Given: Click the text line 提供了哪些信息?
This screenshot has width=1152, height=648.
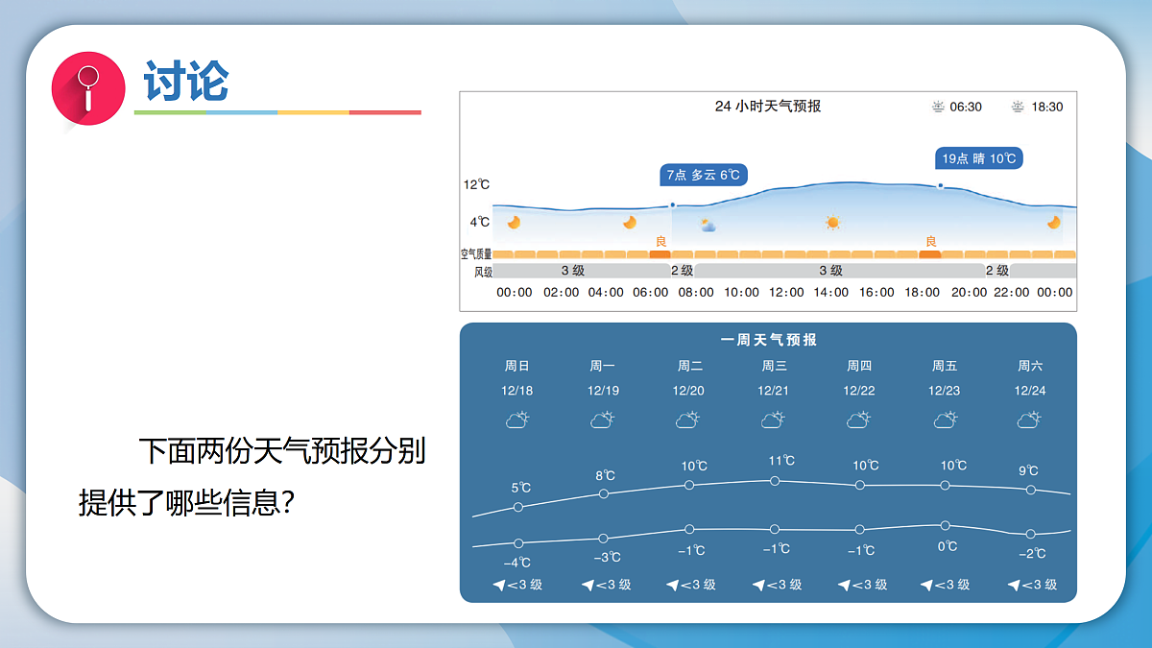Looking at the screenshot, I should click(186, 502).
